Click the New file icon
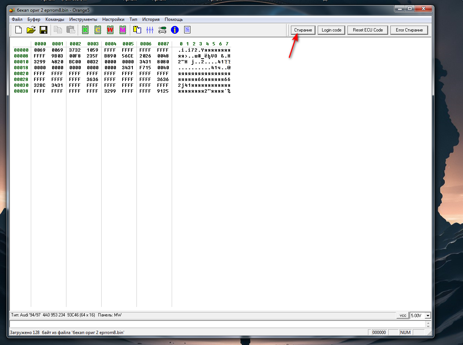The width and height of the screenshot is (463, 345). click(x=18, y=30)
